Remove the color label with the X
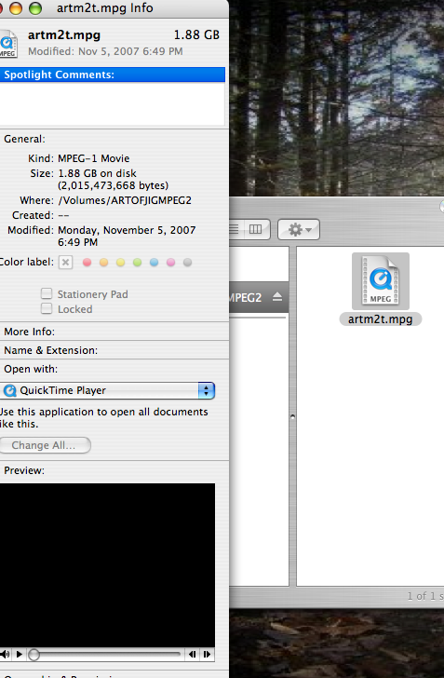This screenshot has width=444, height=678. point(65,262)
